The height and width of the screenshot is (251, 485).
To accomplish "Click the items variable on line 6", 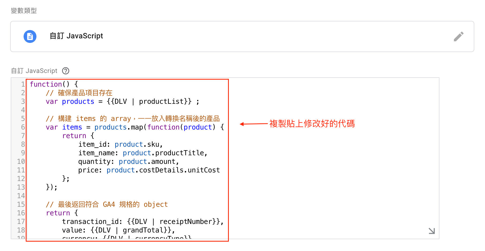I will point(72,127).
